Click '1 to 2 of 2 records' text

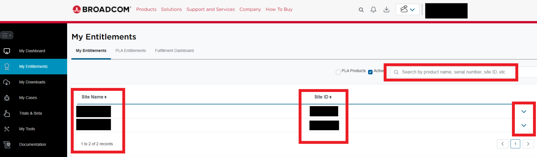97,144
